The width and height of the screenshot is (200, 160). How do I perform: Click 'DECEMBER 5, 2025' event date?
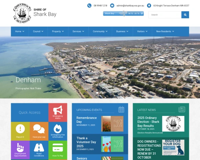pyautogui.click(x=85, y=149)
